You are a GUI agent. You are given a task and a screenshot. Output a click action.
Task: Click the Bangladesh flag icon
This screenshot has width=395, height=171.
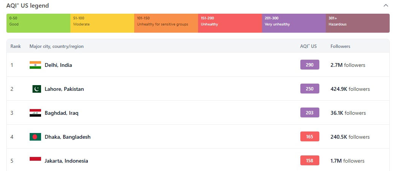click(35, 137)
